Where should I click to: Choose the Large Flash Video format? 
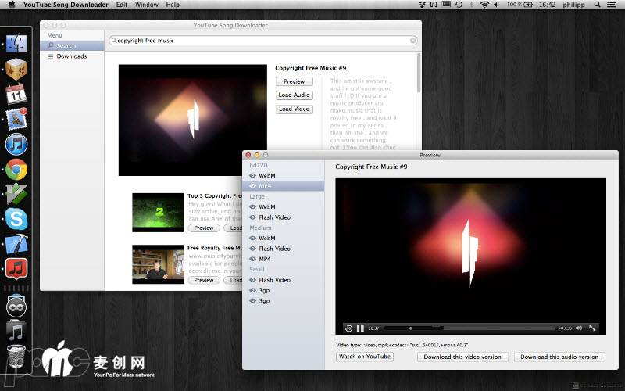274,217
